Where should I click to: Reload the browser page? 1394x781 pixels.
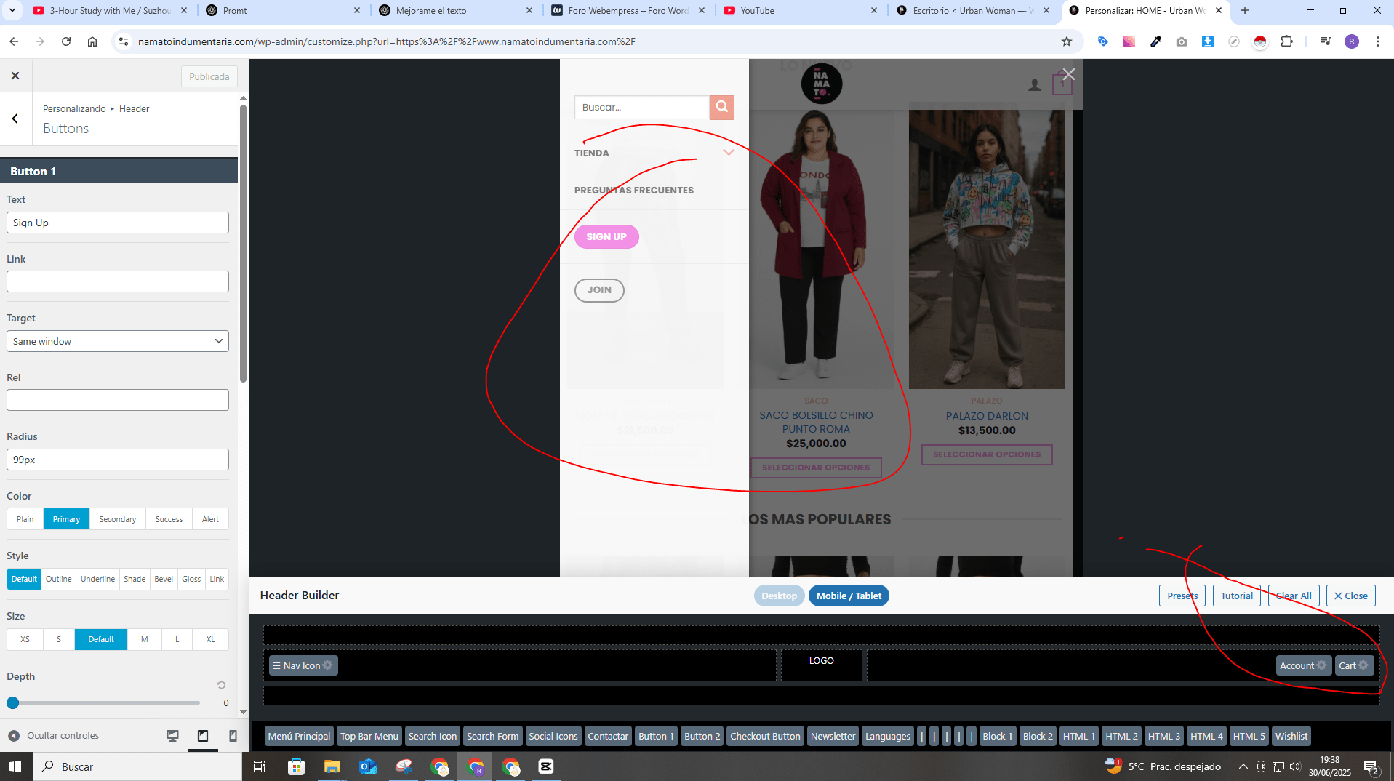(66, 41)
